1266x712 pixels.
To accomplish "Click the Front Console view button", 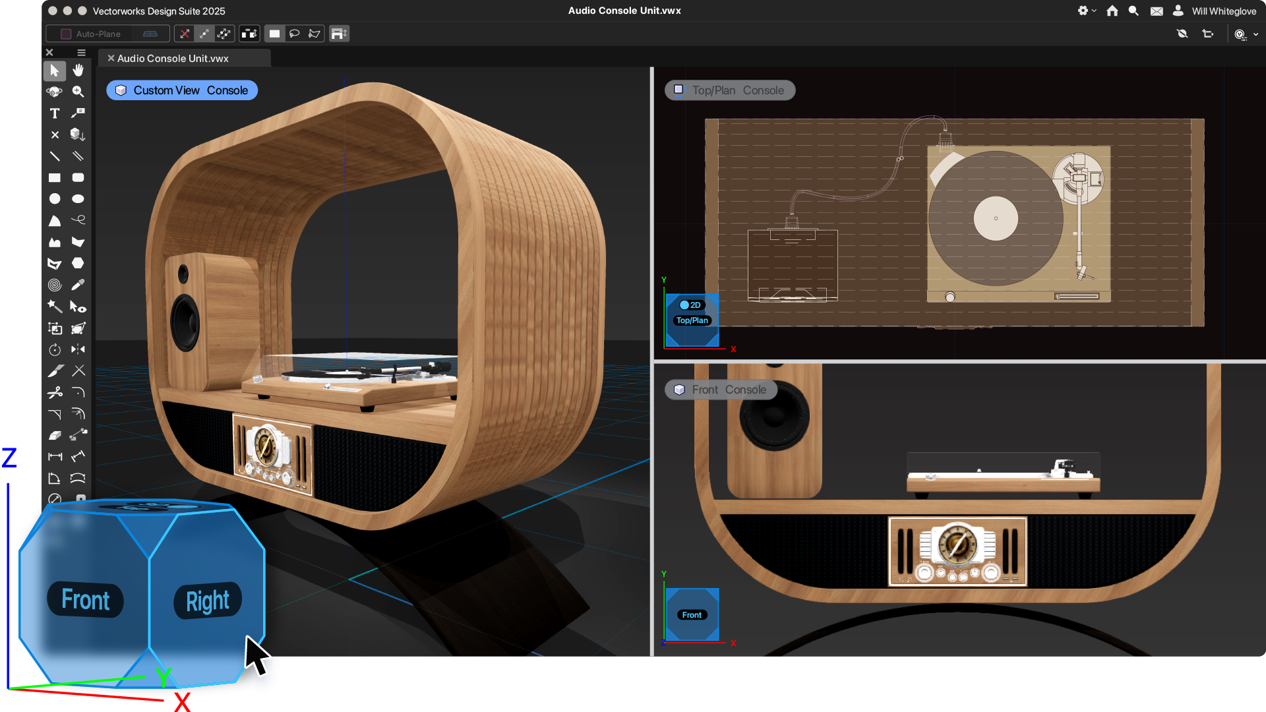I will click(x=721, y=390).
